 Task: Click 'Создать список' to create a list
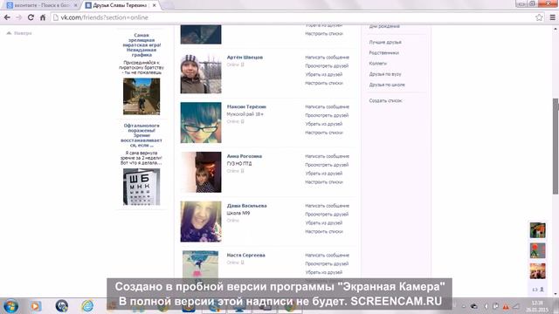tap(385, 101)
